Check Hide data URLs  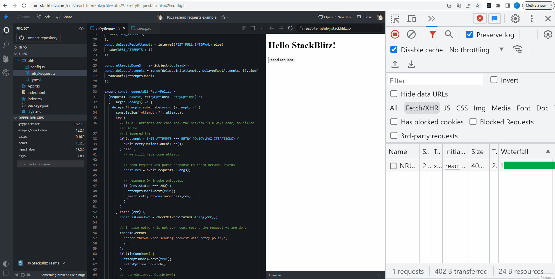click(394, 94)
